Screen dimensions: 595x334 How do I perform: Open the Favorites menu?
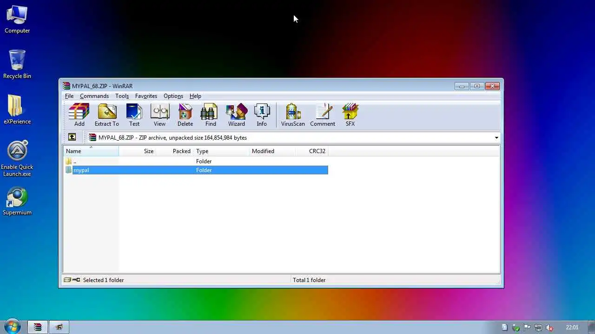146,96
